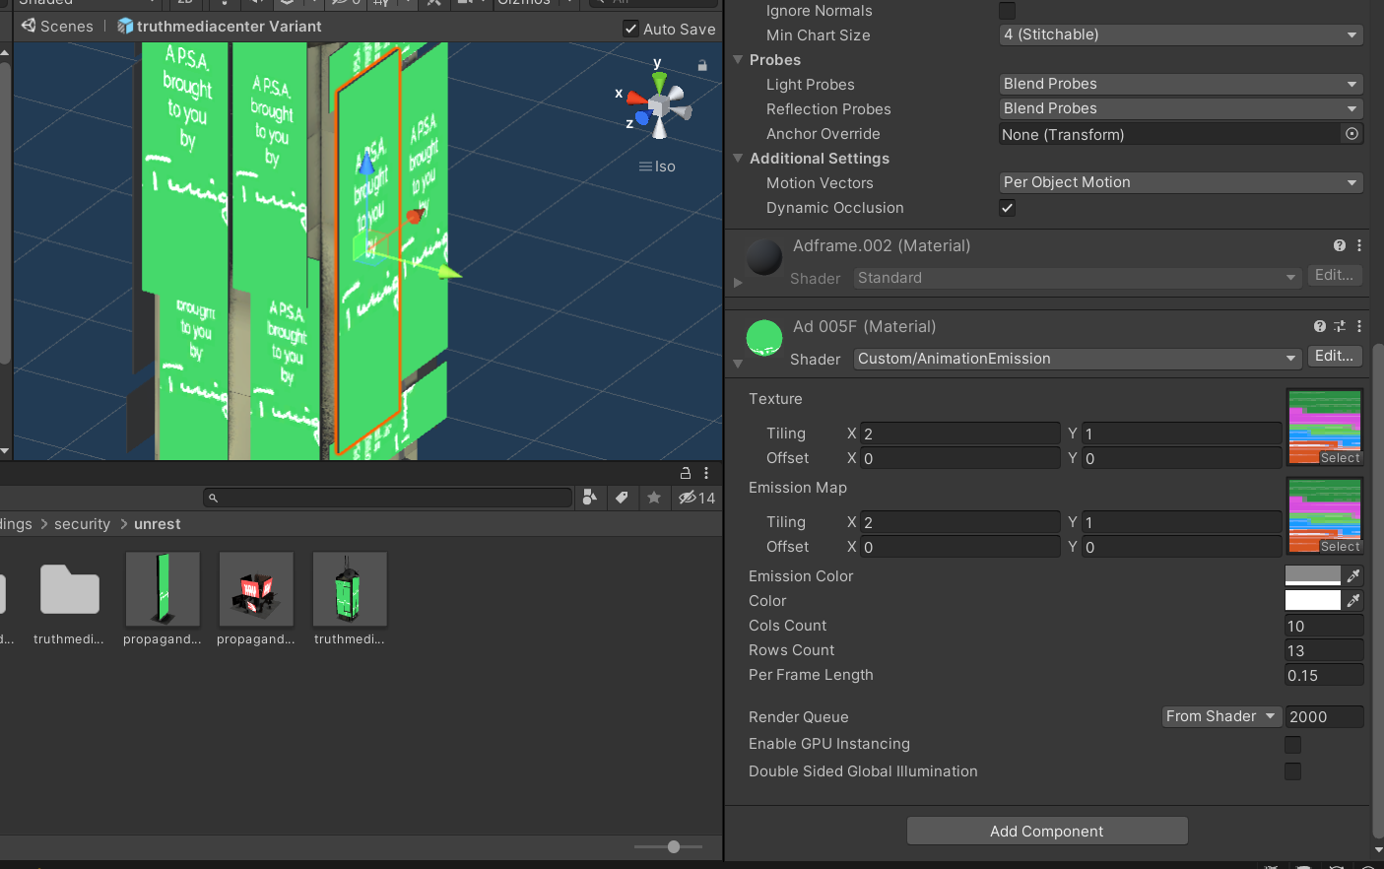Click the Anchor Override None (Transform) field
The width and height of the screenshot is (1384, 869).
[x=1181, y=134]
